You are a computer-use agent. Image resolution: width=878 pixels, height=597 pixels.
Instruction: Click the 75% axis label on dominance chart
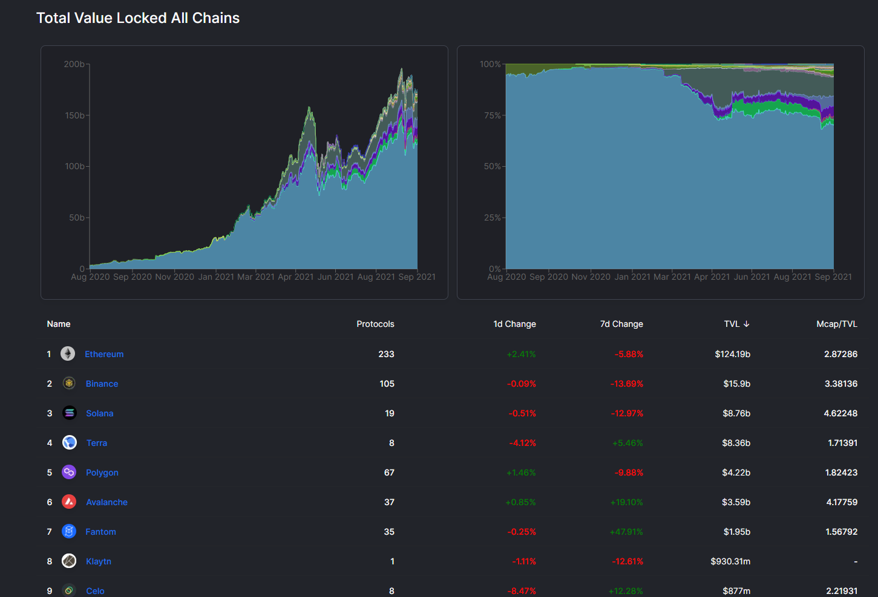(492, 115)
